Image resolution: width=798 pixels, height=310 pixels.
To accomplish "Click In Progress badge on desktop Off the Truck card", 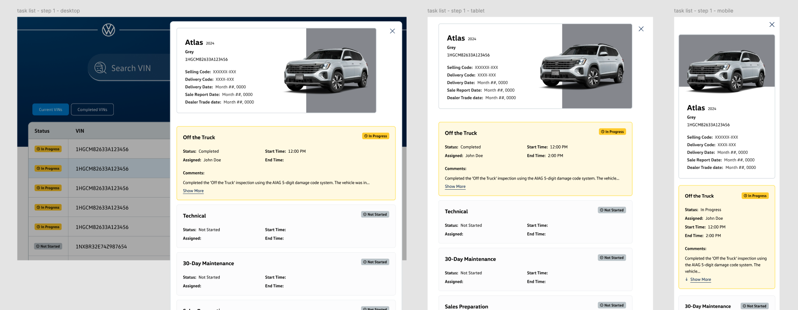I will pyautogui.click(x=376, y=136).
